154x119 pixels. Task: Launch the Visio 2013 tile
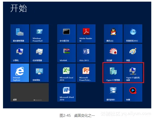pos(86,53)
